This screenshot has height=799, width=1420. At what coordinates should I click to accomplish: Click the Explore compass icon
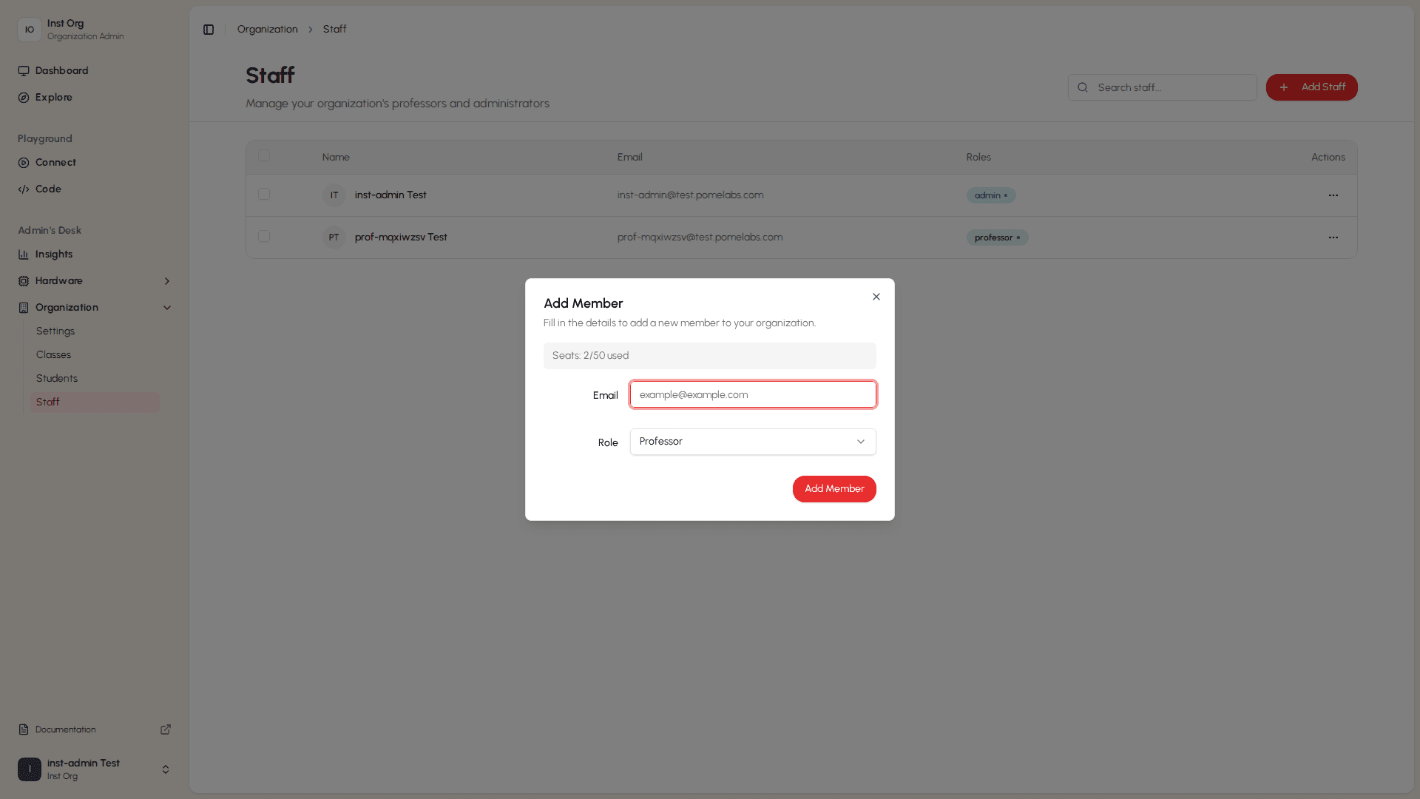click(24, 98)
